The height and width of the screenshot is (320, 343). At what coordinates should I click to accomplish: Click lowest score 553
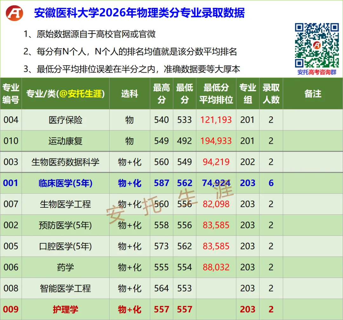coord(185,288)
